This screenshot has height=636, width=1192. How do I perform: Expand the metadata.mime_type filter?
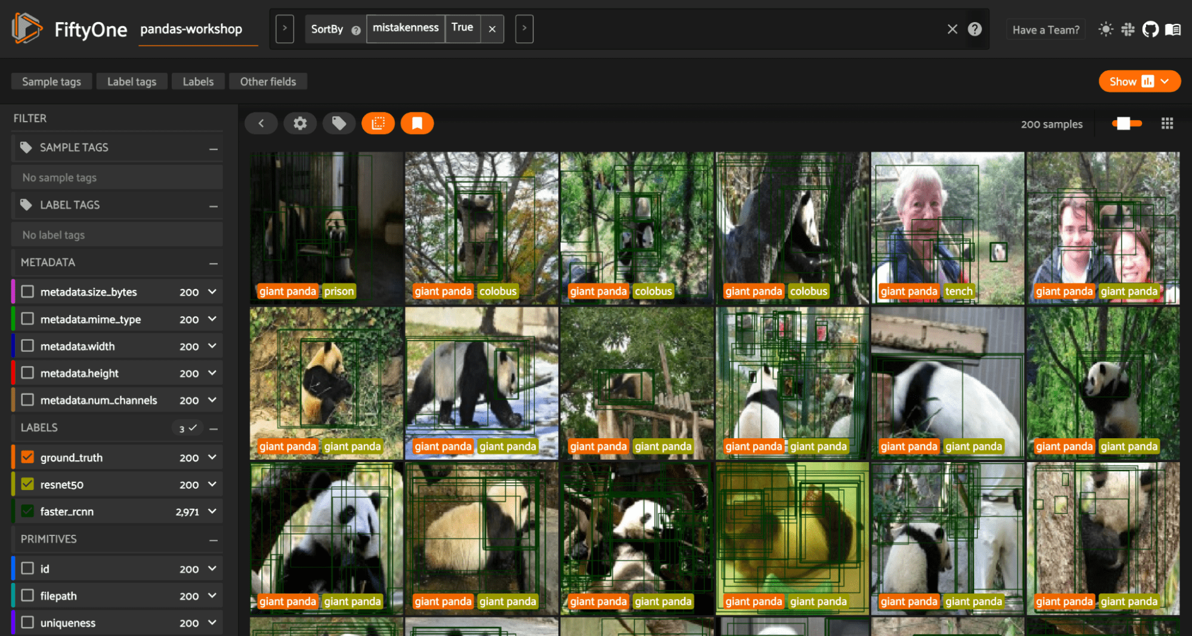pos(212,319)
